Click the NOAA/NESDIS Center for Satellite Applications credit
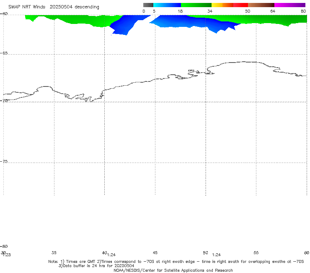This screenshot has width=310, height=273. coord(173,270)
